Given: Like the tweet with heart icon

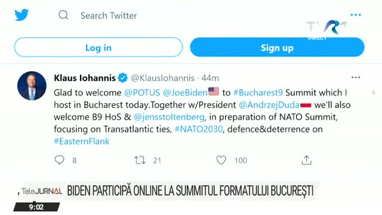Looking at the screenshot, I should click(221, 160).
